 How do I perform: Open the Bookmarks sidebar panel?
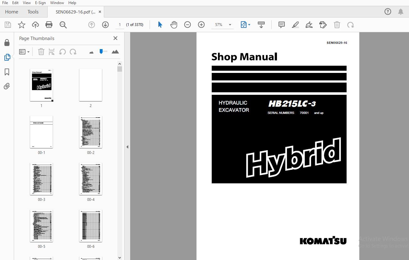point(7,72)
